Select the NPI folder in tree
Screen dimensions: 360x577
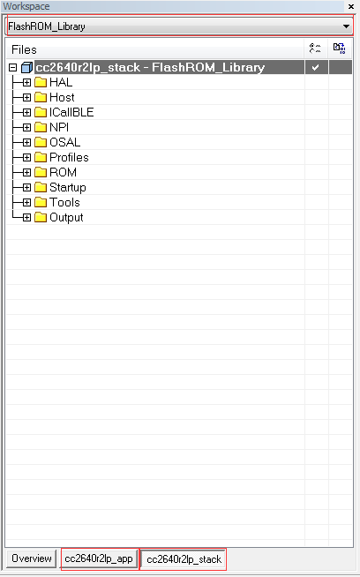pos(59,127)
